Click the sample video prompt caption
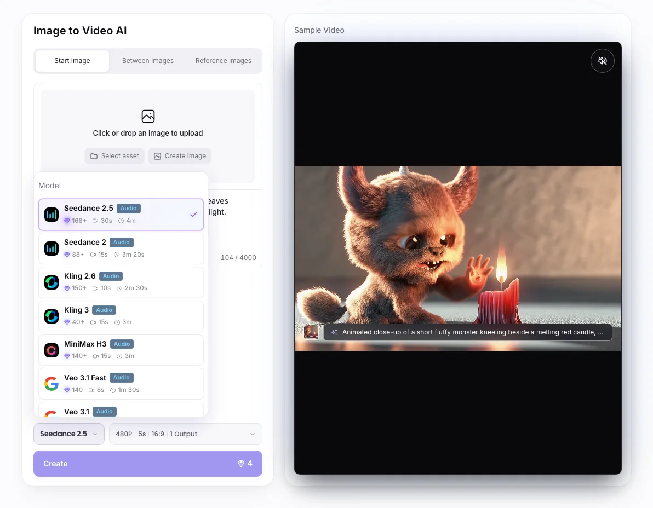The height and width of the screenshot is (508, 653). (x=468, y=332)
